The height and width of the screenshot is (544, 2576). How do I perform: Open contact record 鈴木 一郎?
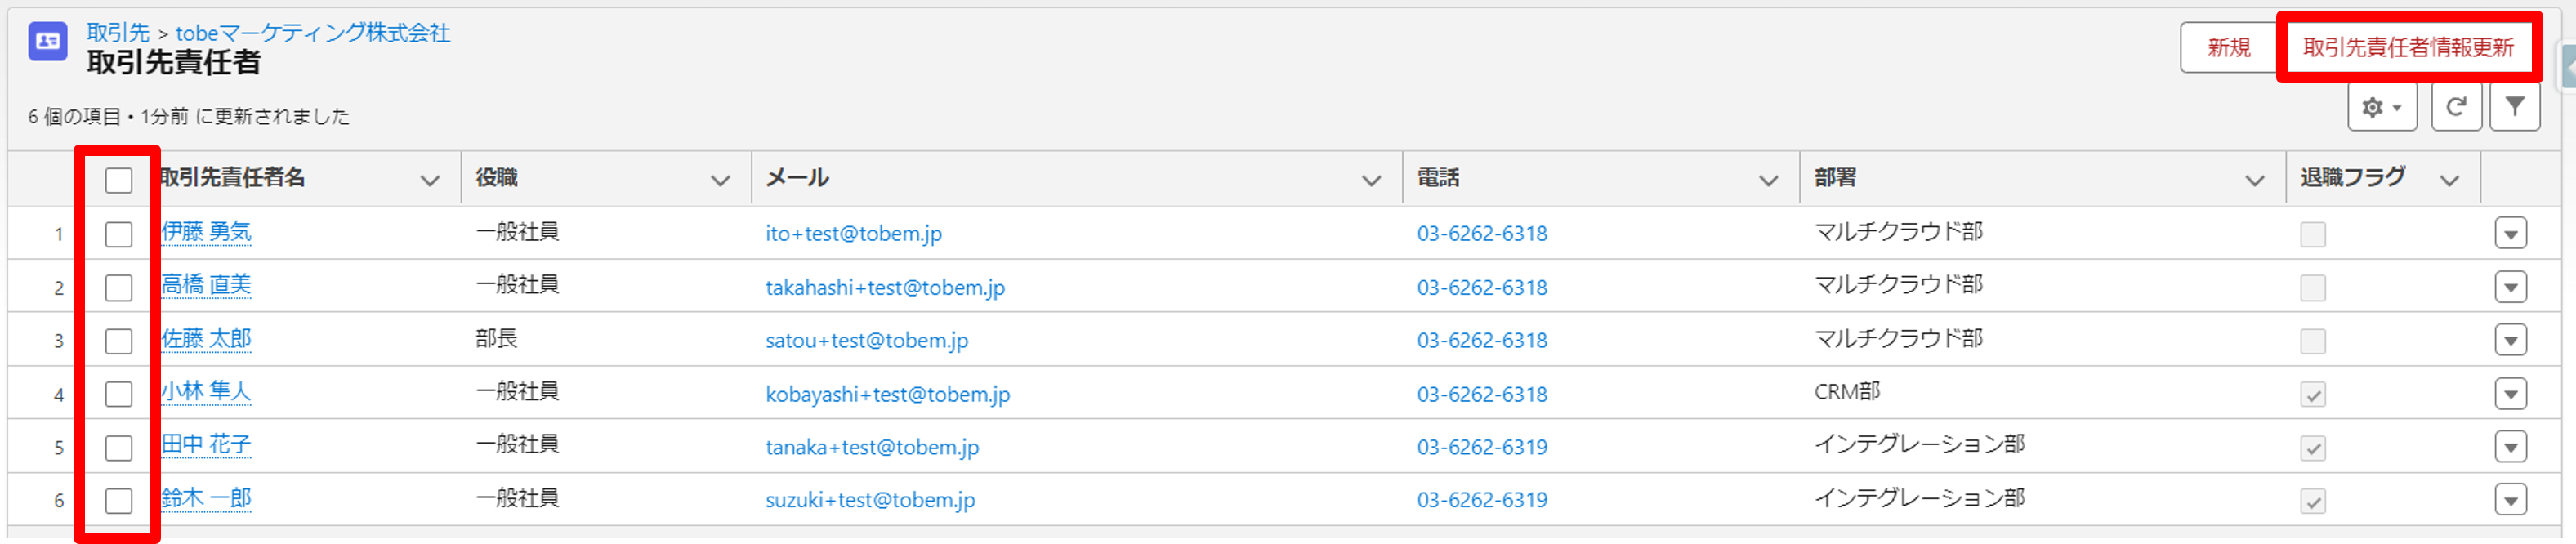207,498
